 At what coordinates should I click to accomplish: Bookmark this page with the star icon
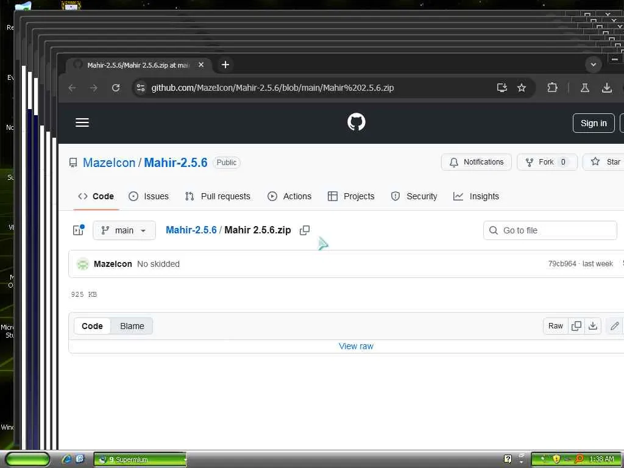[522, 88]
